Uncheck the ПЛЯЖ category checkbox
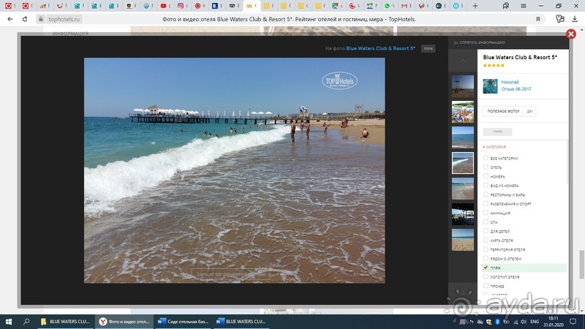 [x=486, y=268]
